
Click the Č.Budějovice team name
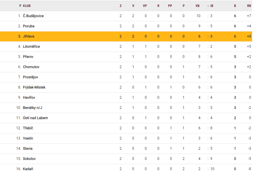pyautogui.click(x=33, y=16)
